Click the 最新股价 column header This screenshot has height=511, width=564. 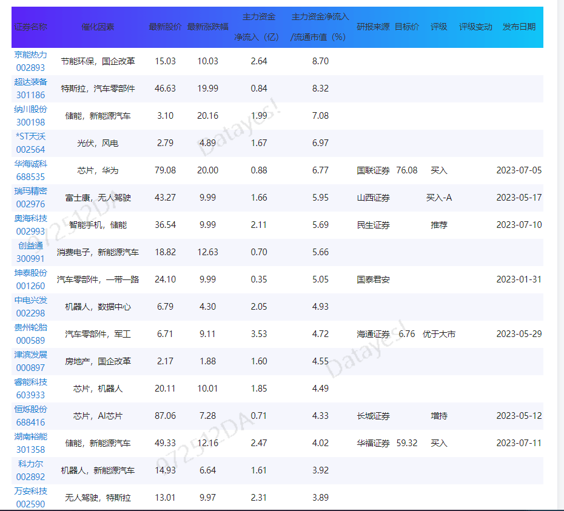[165, 27]
